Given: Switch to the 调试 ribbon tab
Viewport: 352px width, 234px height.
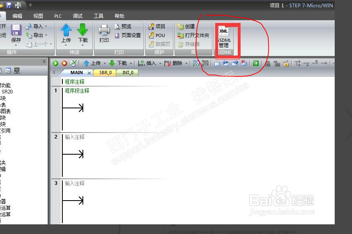Looking at the screenshot, I should point(78,16).
